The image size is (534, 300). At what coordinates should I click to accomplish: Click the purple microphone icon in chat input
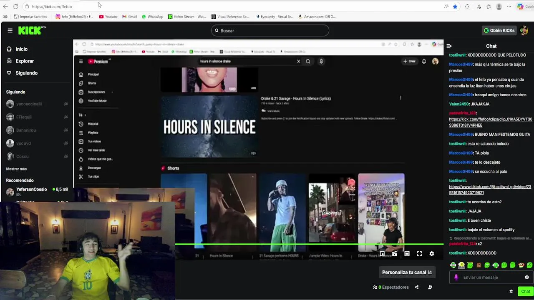(x=456, y=277)
